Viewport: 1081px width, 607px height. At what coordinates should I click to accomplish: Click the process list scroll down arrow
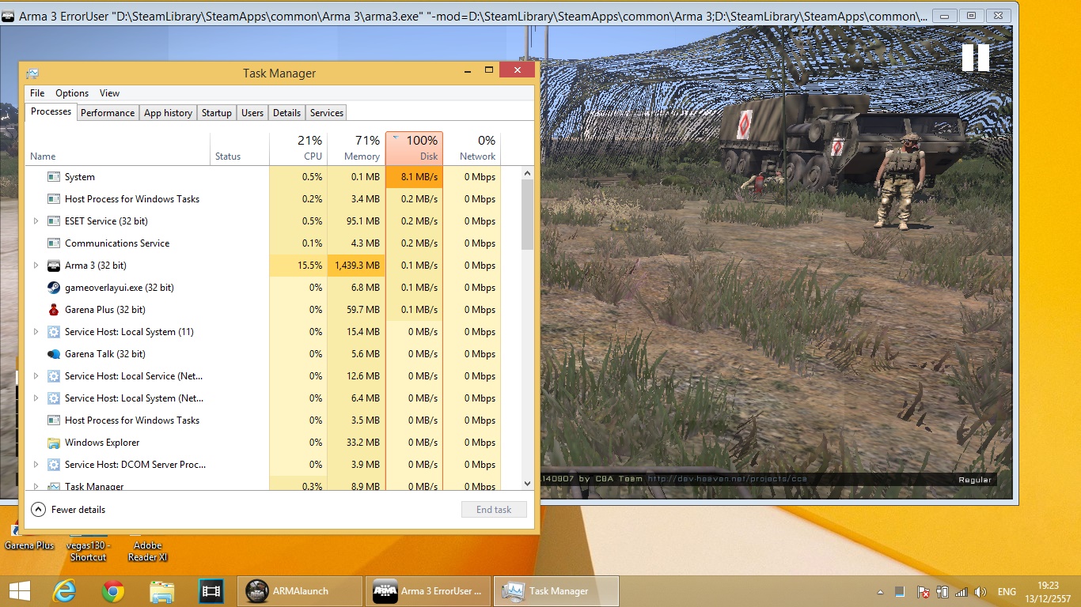528,484
